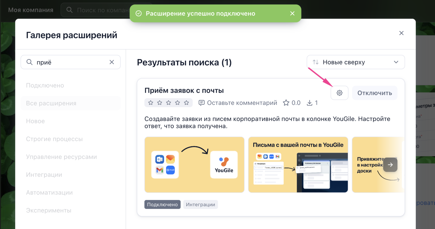Viewport: 435px width, 229px height.
Task: Click the download count icon
Action: point(309,103)
